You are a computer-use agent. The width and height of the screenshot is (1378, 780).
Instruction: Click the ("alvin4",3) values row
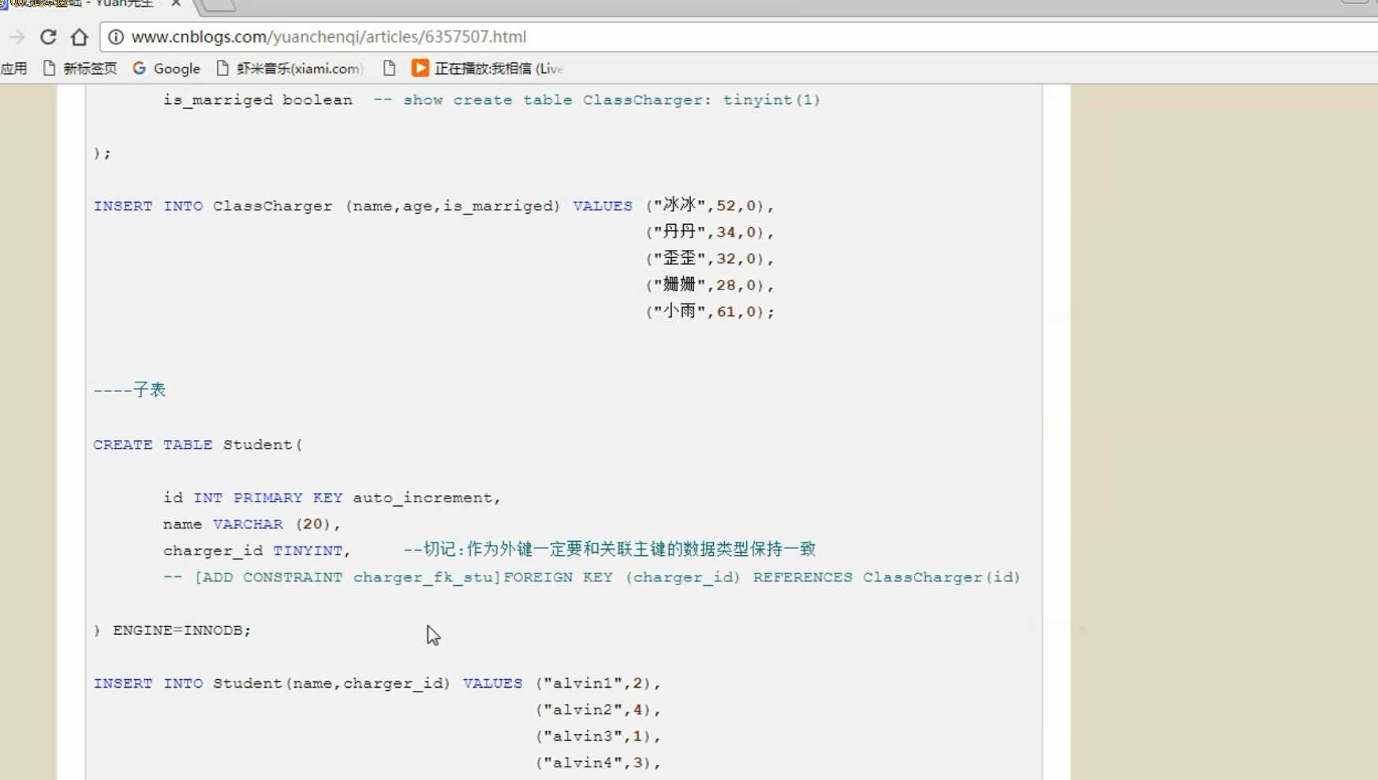click(599, 763)
